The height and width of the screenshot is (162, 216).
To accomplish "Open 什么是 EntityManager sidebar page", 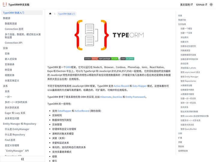I will point(17,129).
